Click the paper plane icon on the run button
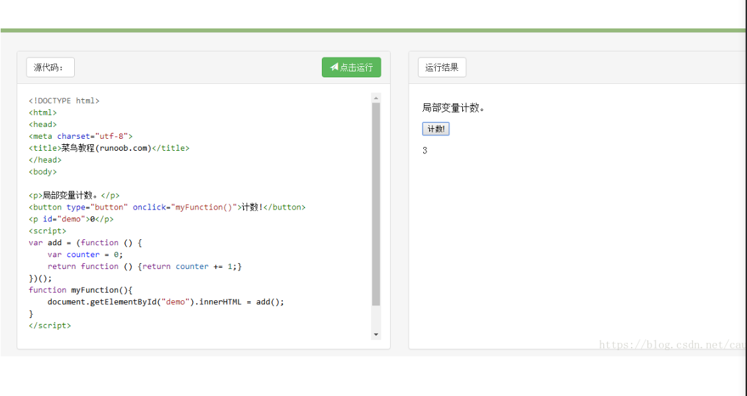Screen dimensions: 747x396 tap(334, 67)
